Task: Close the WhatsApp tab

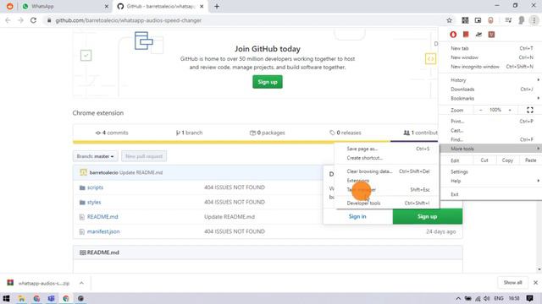Action: (x=107, y=6)
